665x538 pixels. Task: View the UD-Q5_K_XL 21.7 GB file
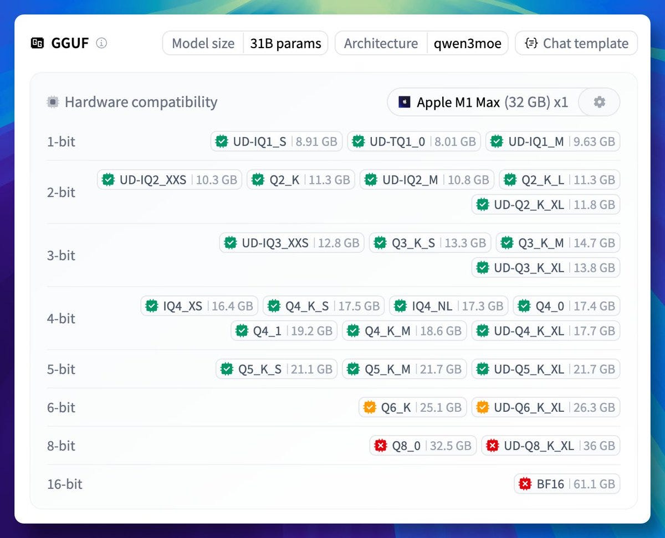pyautogui.click(x=546, y=369)
